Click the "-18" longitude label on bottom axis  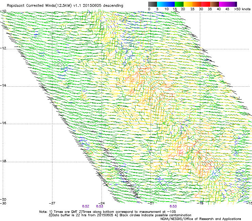(x=200, y=203)
